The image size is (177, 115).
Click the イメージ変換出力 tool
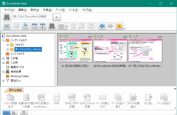click(10, 101)
